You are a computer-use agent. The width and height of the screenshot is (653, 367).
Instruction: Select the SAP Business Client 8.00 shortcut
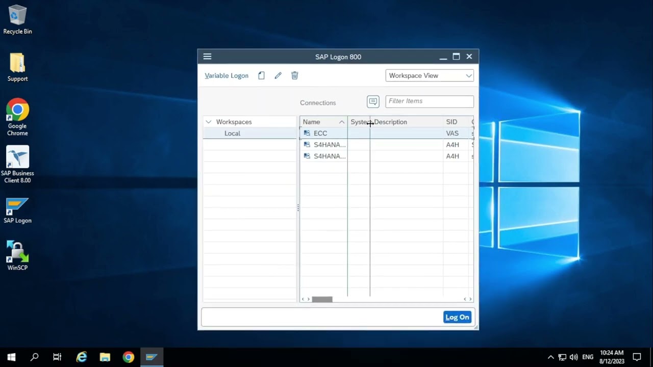(x=17, y=165)
